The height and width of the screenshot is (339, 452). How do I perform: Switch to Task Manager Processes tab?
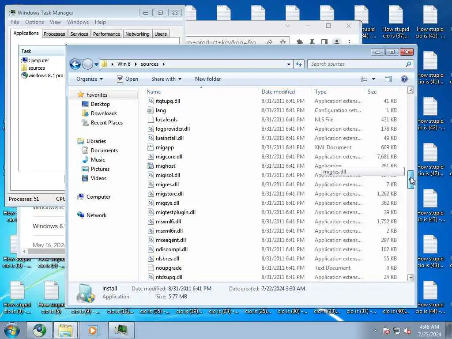54,34
